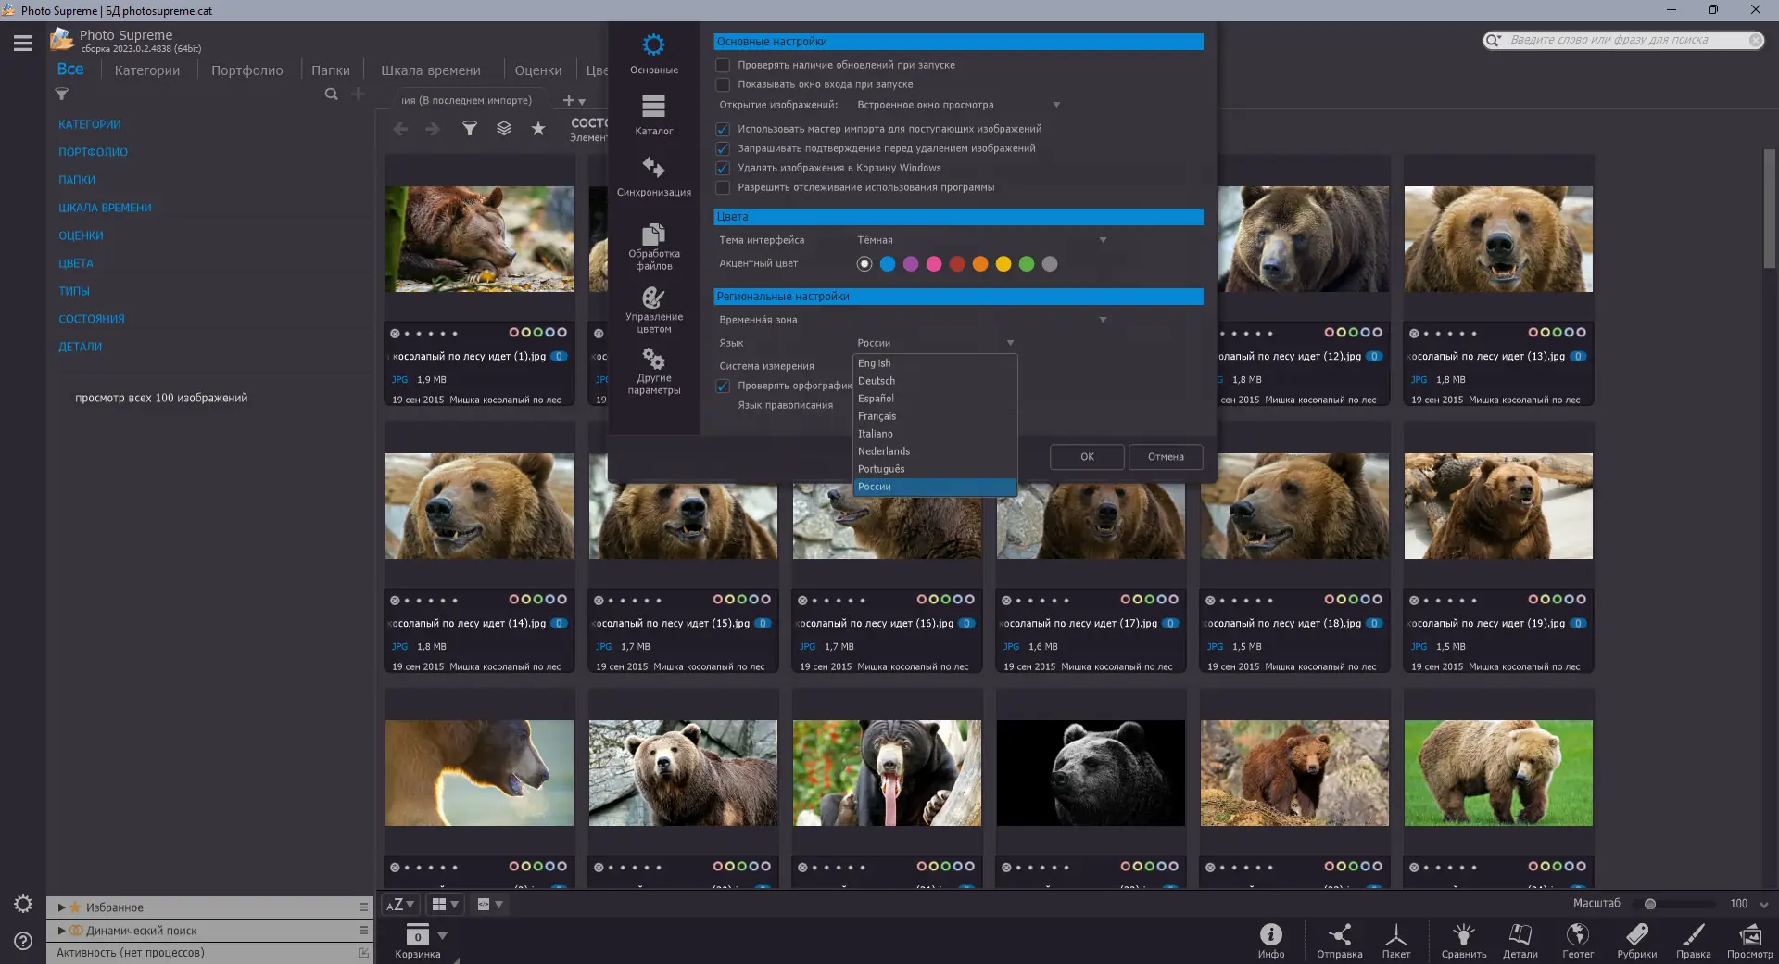This screenshot has width=1779, height=964.
Task: Open the Рубрики labels tool
Action: pyautogui.click(x=1637, y=940)
